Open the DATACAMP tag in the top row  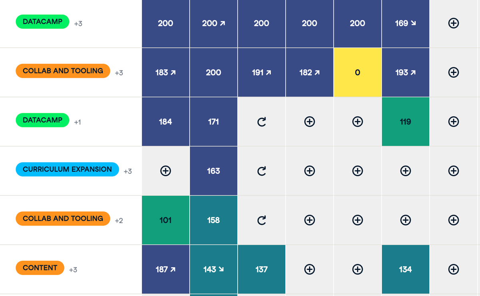pyautogui.click(x=42, y=22)
